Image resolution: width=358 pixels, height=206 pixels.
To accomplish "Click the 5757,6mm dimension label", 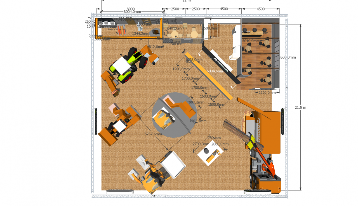I will point(153,134).
